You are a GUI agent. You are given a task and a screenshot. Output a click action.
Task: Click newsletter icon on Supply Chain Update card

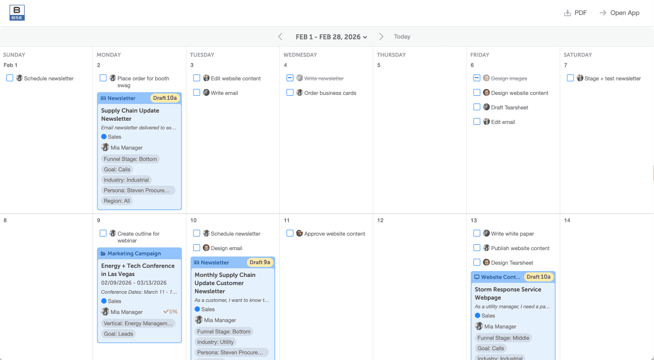(x=103, y=98)
